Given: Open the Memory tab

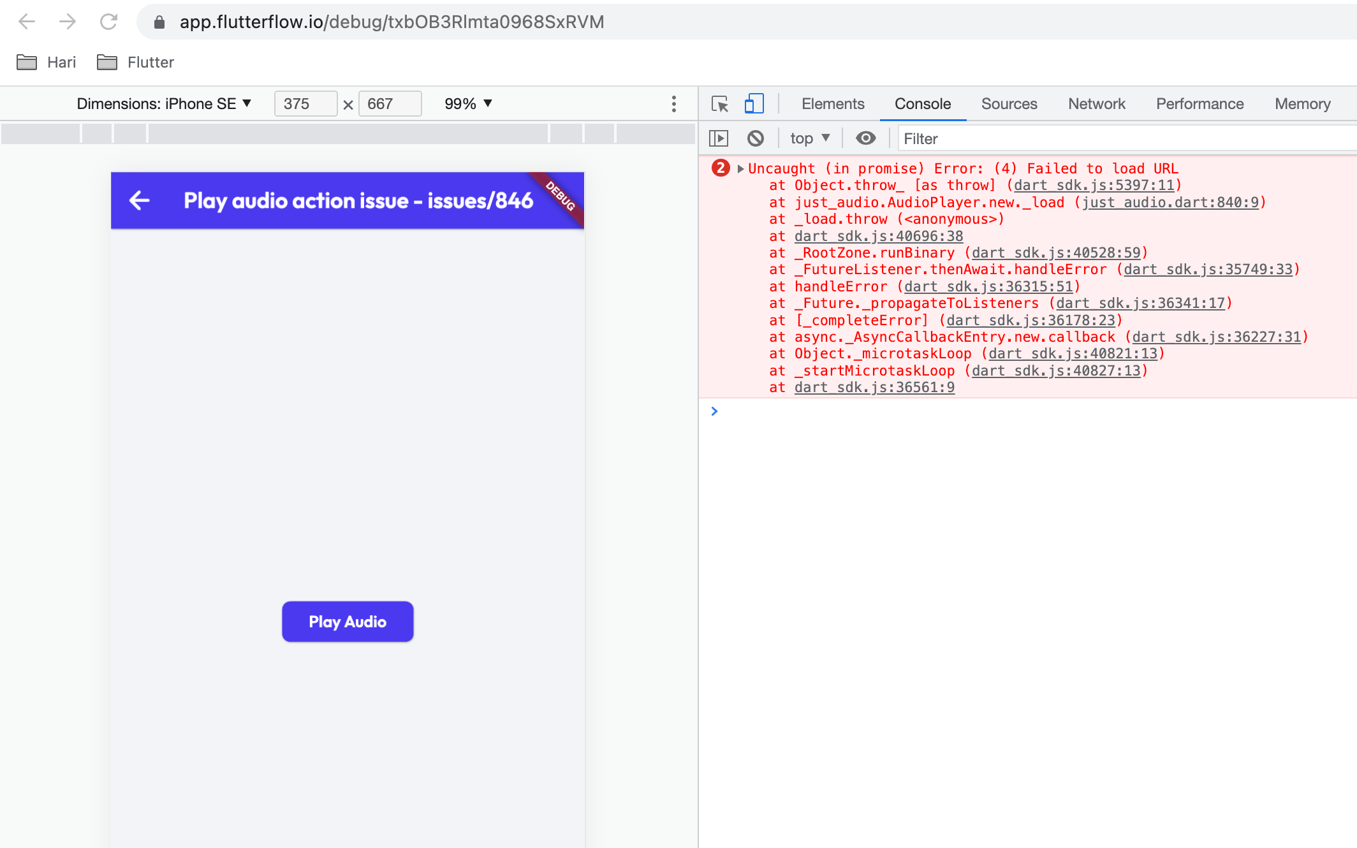Looking at the screenshot, I should (x=1302, y=104).
